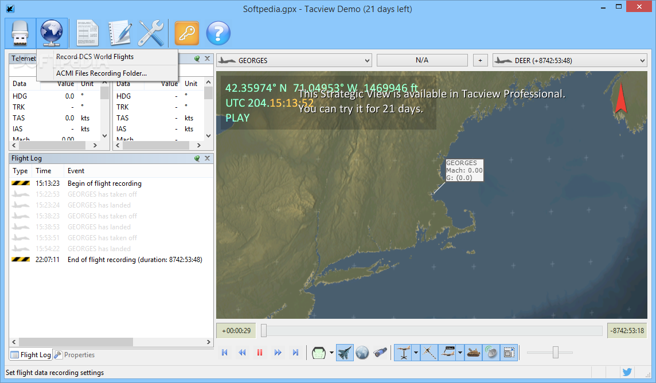The image size is (656, 383).
Task: Jump to the beginning of playback
Action: pos(225,353)
